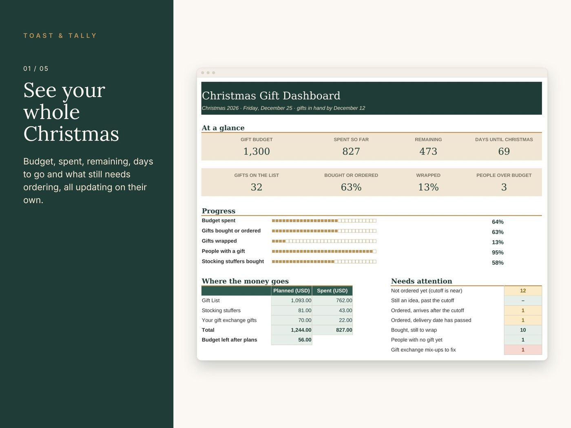Select Gift List spent cell 762.00

[x=332, y=300]
